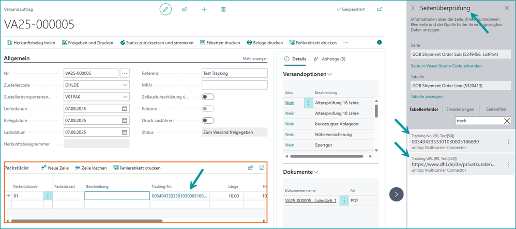The height and width of the screenshot is (229, 516).
Task: Click the Tabelle anzeigen link
Action: [x=427, y=96]
